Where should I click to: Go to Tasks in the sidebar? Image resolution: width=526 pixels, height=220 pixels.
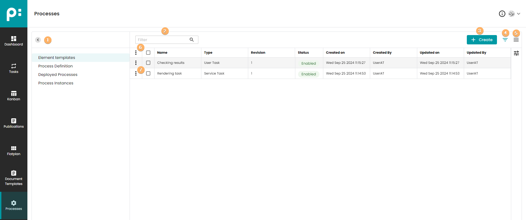14,68
